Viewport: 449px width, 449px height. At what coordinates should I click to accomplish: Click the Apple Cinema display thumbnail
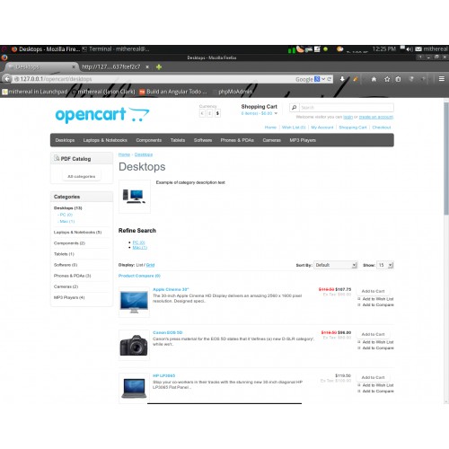(x=134, y=302)
